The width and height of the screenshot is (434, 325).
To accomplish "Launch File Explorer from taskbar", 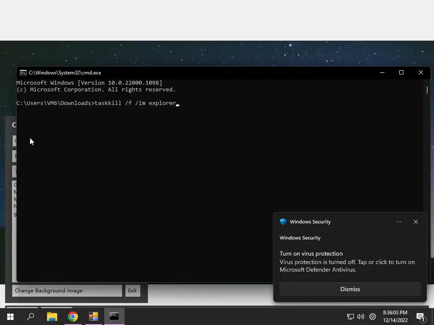I will pyautogui.click(x=52, y=317).
